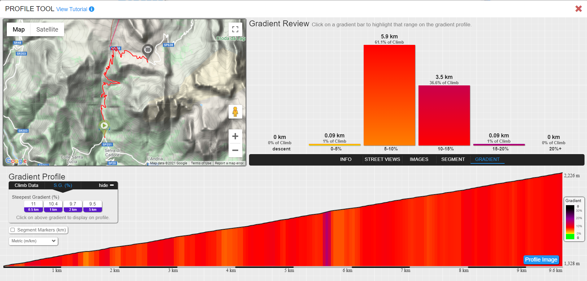
Task: Click the Profile Image button
Action: tap(541, 260)
